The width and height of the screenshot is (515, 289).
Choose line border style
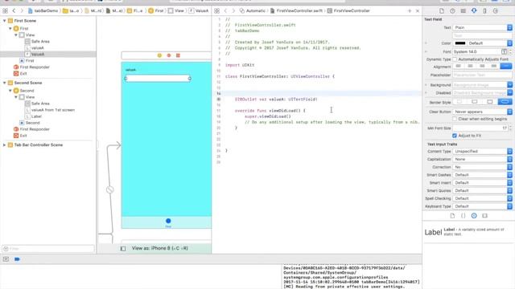(x=475, y=102)
